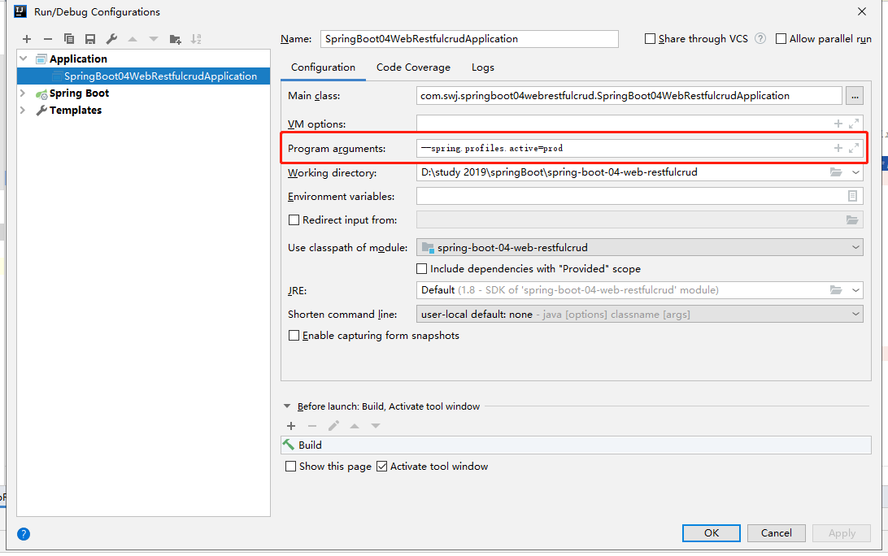Open Shorten command line dropdown
This screenshot has width=888, height=556.
click(855, 315)
